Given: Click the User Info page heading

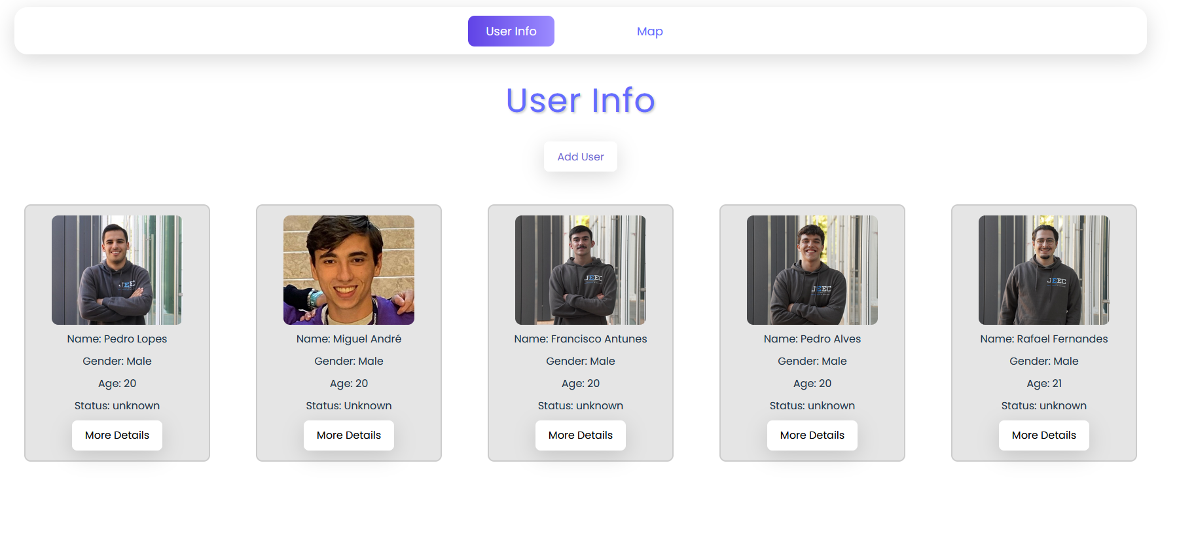Looking at the screenshot, I should click(x=580, y=101).
